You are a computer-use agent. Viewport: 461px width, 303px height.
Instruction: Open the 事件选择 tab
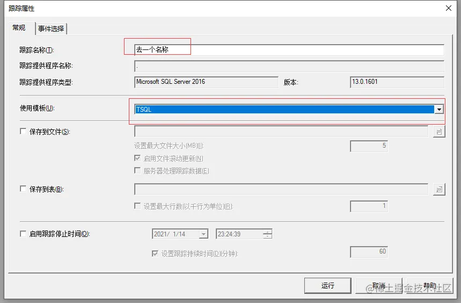51,28
